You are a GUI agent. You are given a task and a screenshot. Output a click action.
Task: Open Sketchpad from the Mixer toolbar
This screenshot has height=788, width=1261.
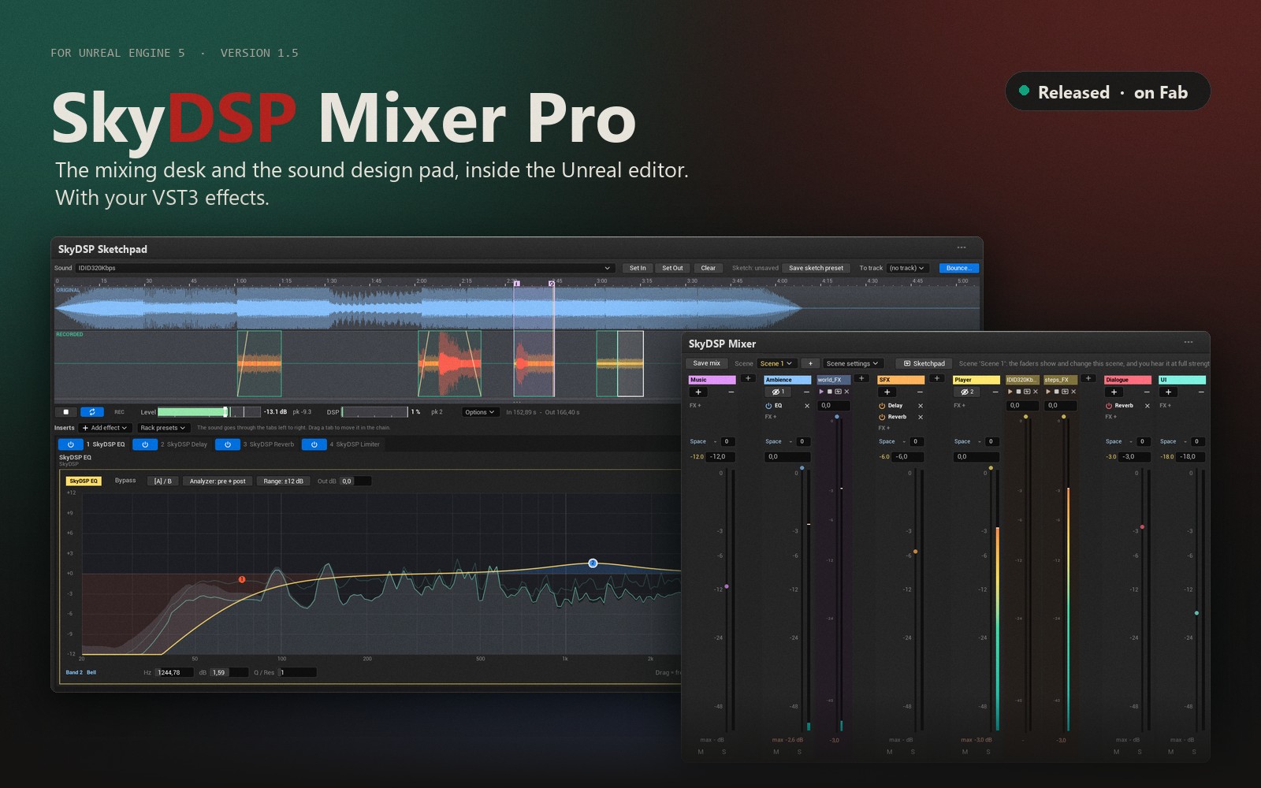[924, 363]
